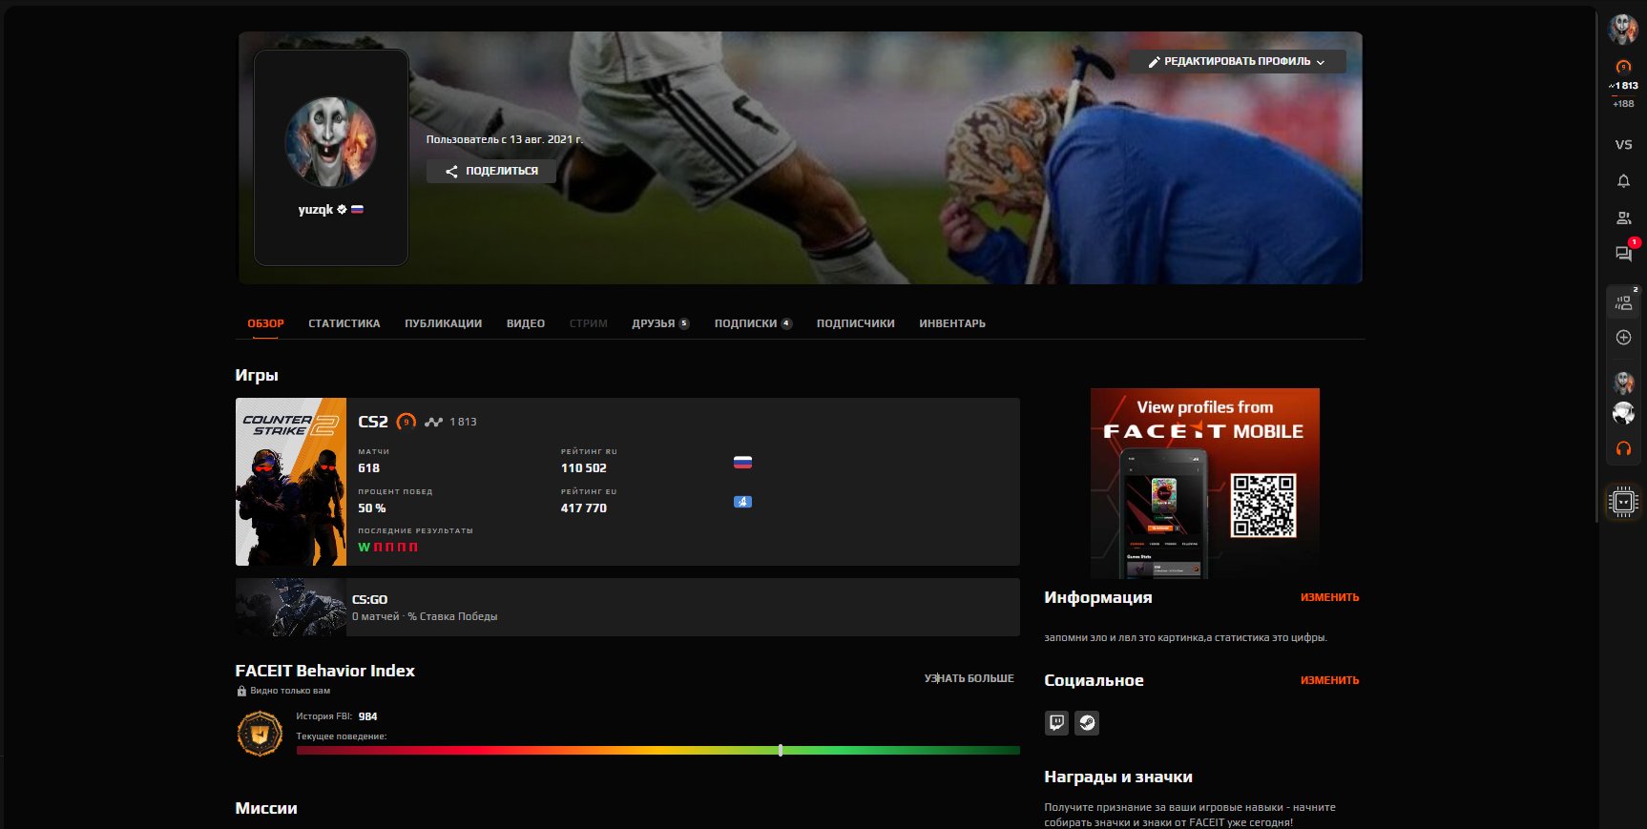The width and height of the screenshot is (1647, 829).
Task: Click the yuzqk profile avatar picture
Action: click(x=330, y=141)
